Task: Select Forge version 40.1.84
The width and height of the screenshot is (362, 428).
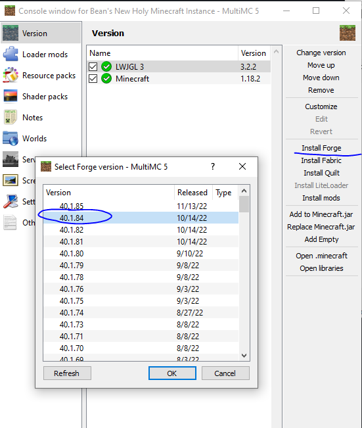Action: point(141,218)
